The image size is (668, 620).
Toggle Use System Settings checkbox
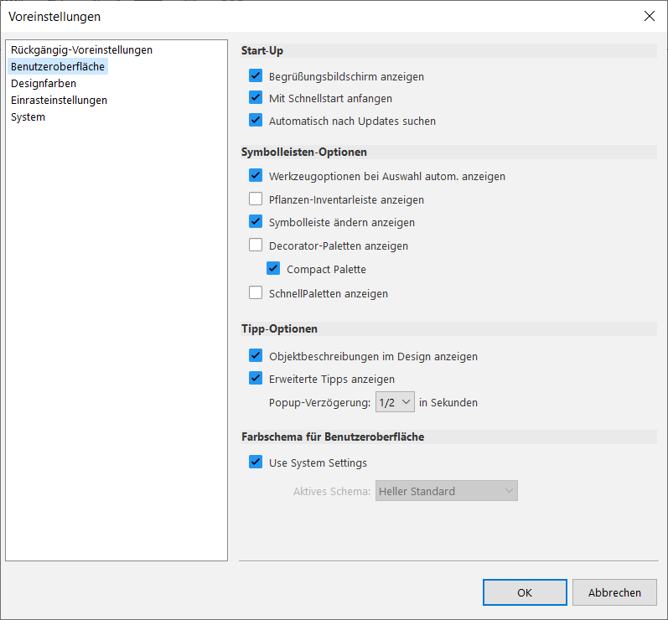click(256, 462)
